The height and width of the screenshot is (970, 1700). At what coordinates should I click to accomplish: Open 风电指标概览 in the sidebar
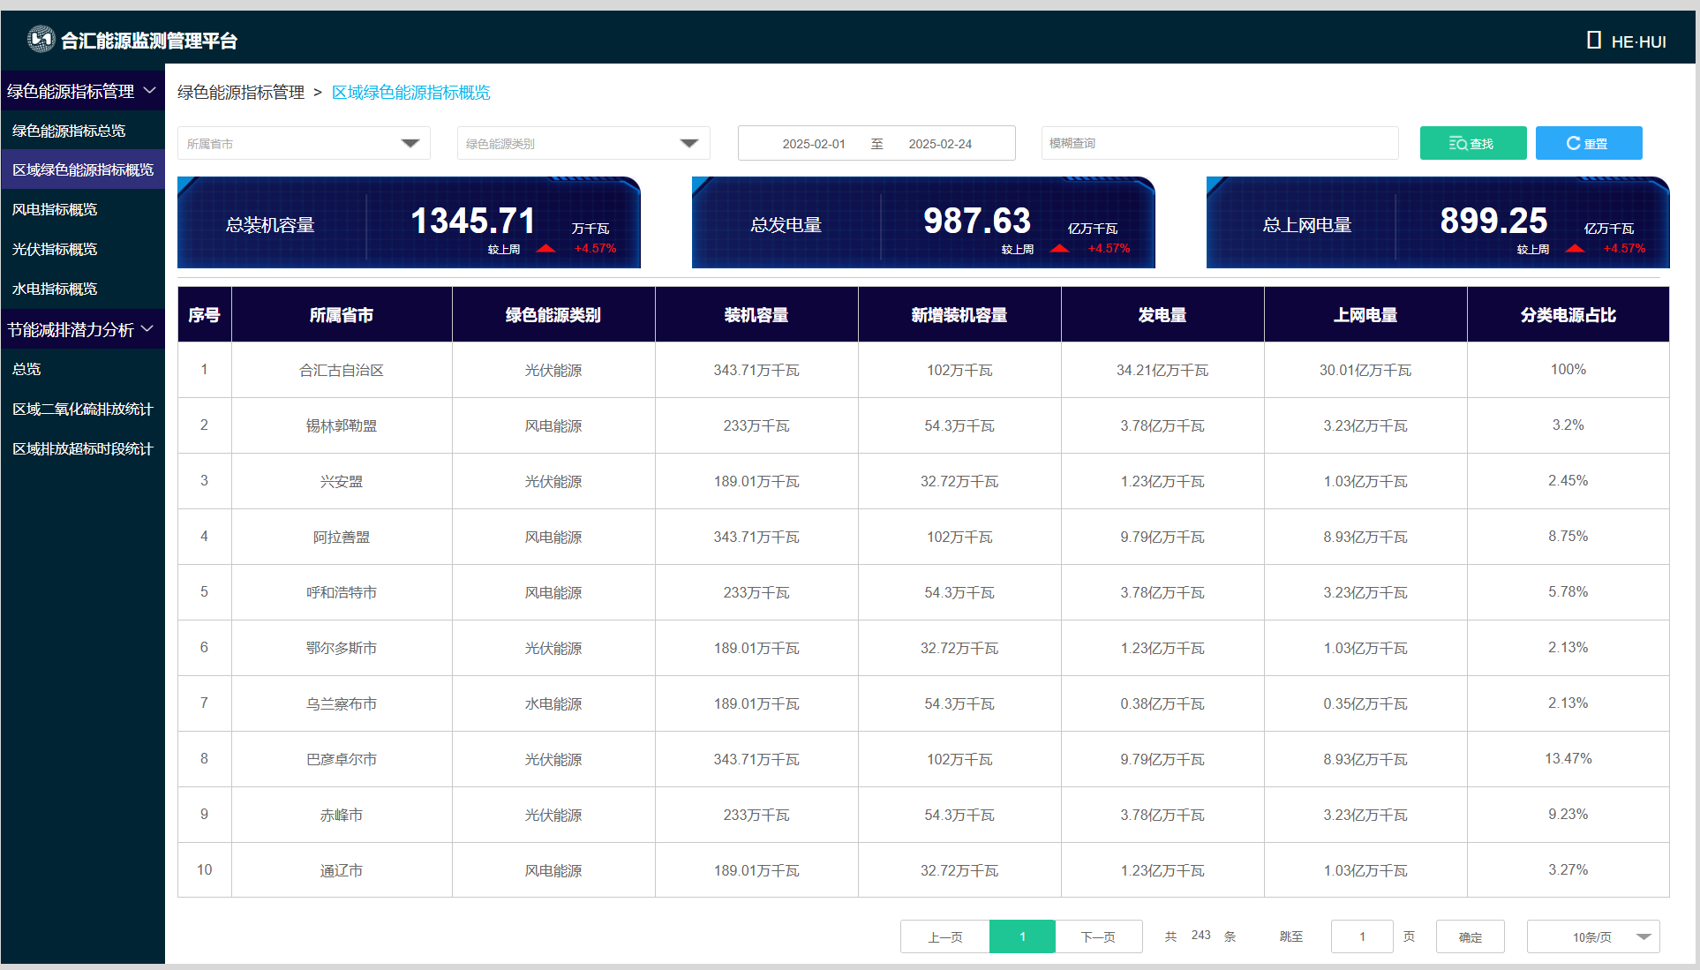(55, 210)
